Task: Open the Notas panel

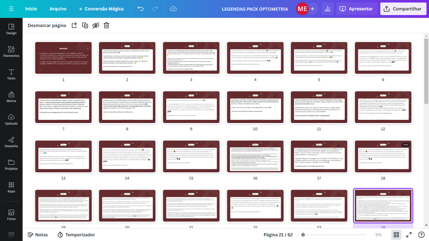Action: [x=37, y=235]
